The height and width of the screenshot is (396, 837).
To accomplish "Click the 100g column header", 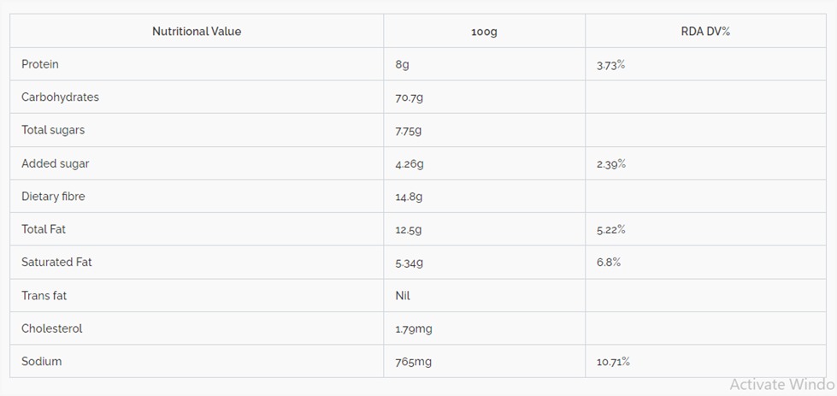I will pos(484,32).
